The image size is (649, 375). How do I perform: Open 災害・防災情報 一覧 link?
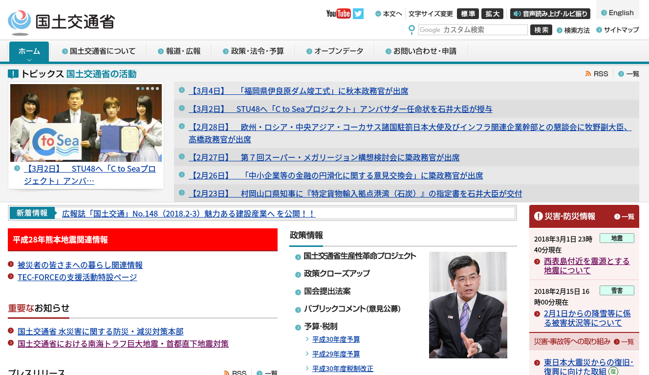624,217
